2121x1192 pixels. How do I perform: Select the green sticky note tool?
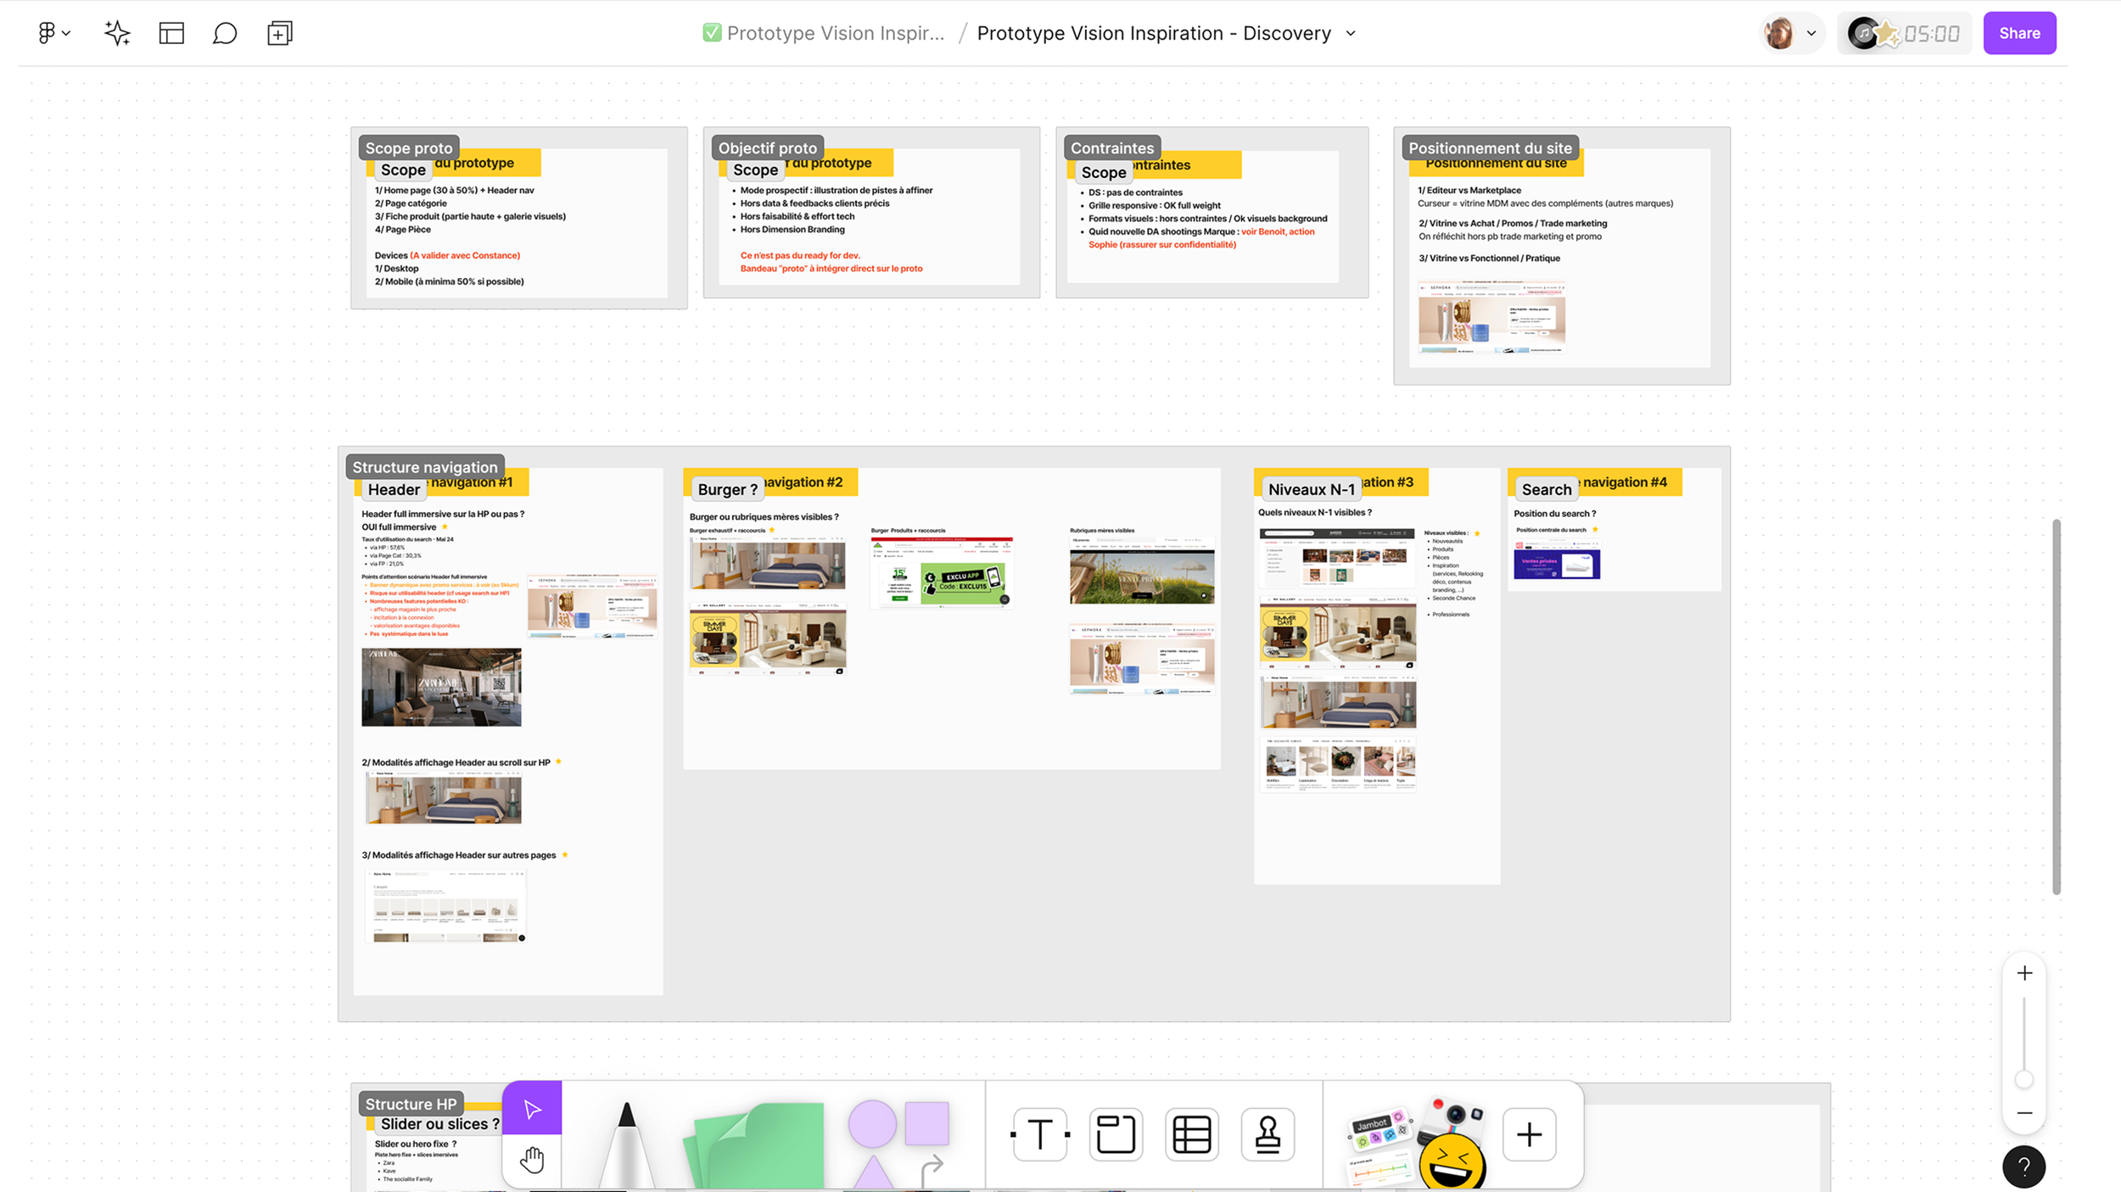point(757,1145)
